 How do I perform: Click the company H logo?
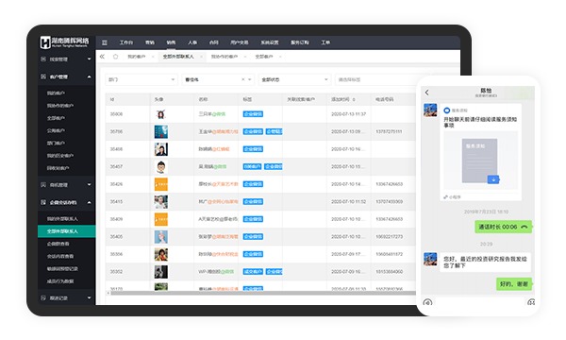tap(45, 42)
